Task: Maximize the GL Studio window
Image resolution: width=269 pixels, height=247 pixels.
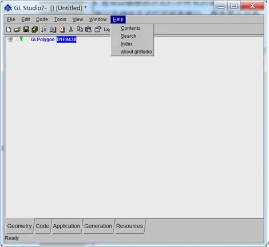Action: 234,6
